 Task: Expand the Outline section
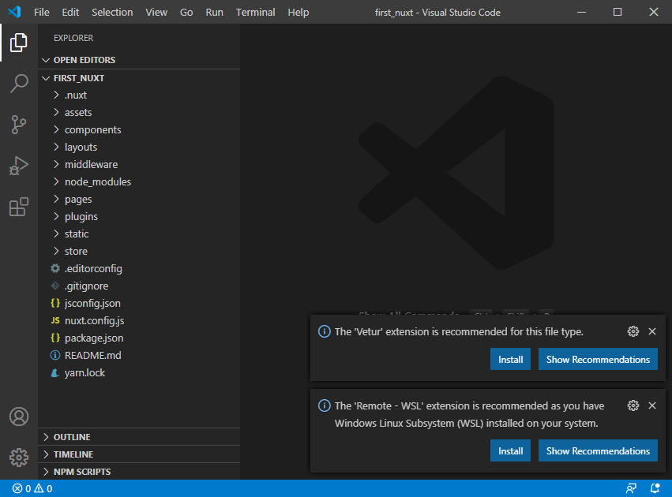point(46,436)
